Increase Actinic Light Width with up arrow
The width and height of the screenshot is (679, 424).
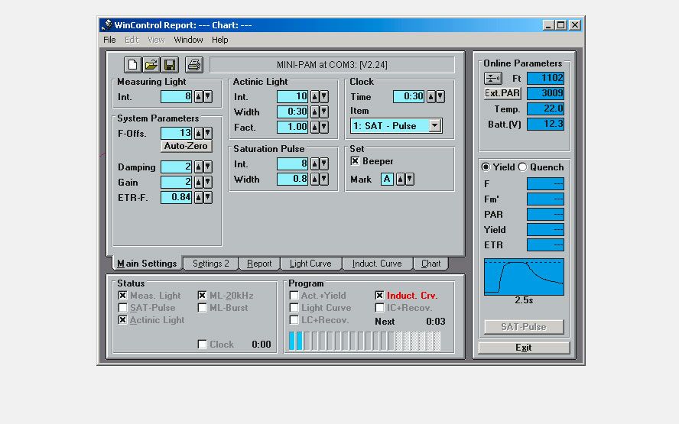(x=314, y=112)
